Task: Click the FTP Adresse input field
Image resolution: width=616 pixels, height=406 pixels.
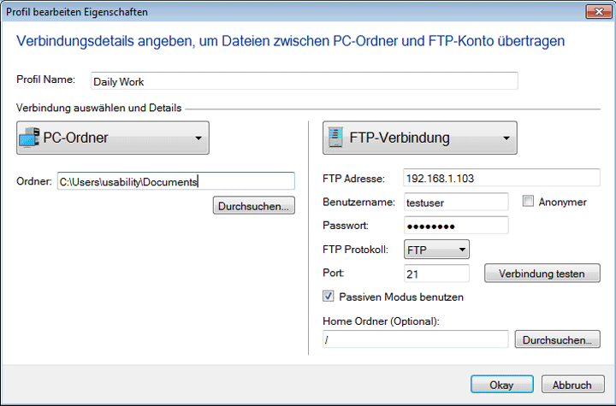Action: 502,178
